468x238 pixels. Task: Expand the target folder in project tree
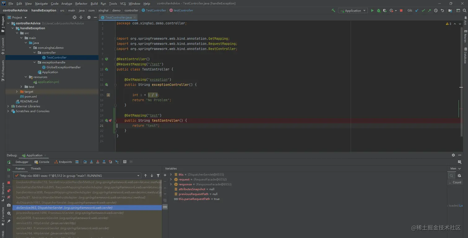(x=17, y=92)
